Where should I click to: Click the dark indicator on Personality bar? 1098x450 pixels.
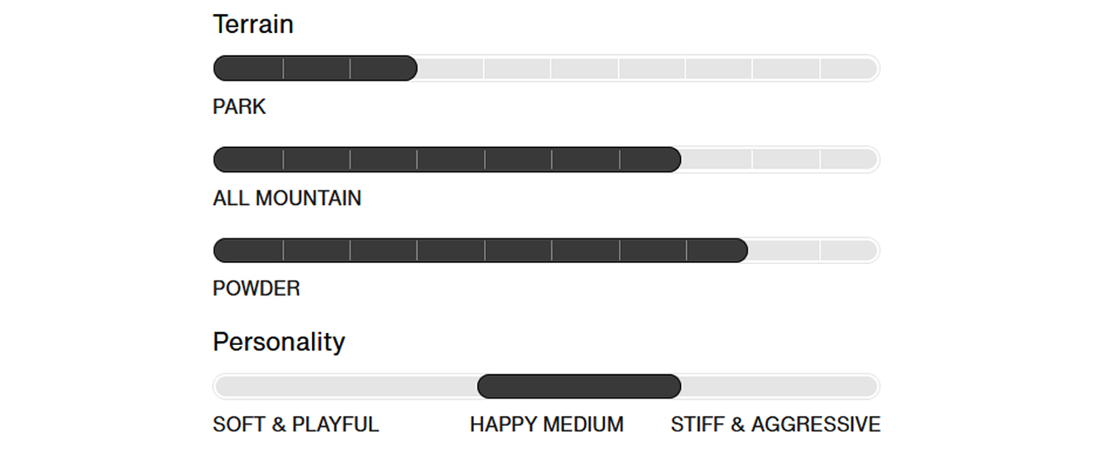click(x=579, y=387)
